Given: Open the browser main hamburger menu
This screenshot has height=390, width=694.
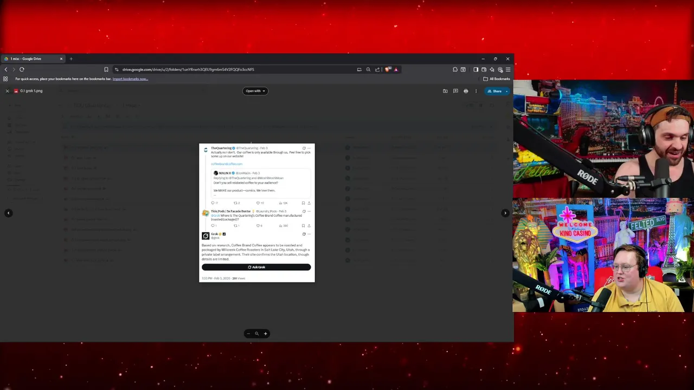Looking at the screenshot, I should click(508, 69).
